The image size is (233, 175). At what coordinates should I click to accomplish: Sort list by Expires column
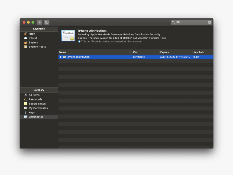click(x=175, y=52)
